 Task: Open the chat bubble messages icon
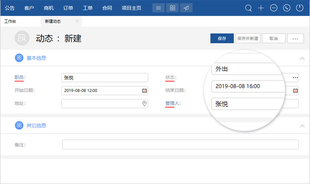click(x=274, y=8)
